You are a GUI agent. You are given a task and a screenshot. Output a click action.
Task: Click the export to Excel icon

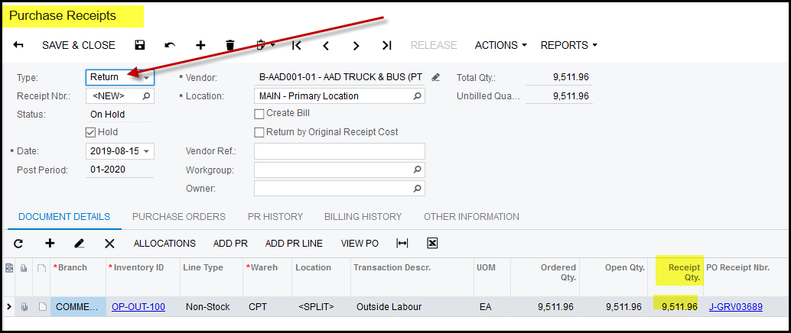coord(432,243)
